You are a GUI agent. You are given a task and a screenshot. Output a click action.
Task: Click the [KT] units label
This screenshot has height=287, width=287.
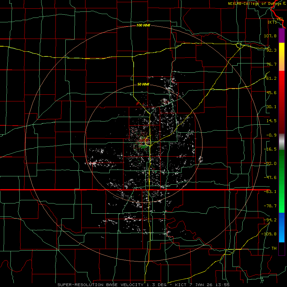[272, 22]
